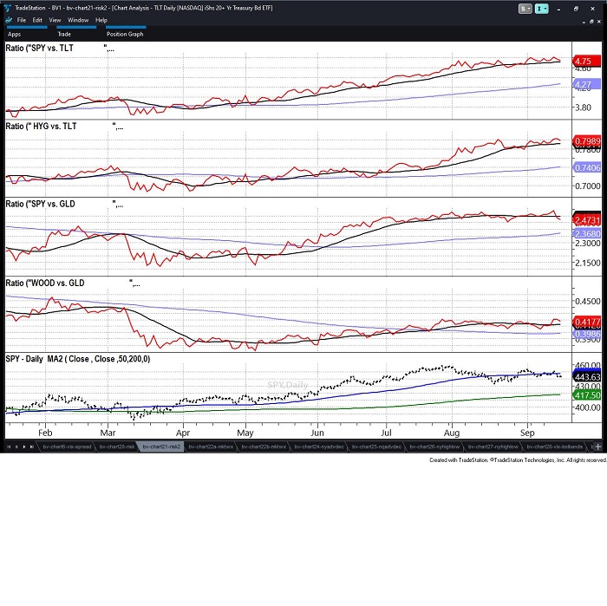Add a new workspace tab with plus

point(598,446)
